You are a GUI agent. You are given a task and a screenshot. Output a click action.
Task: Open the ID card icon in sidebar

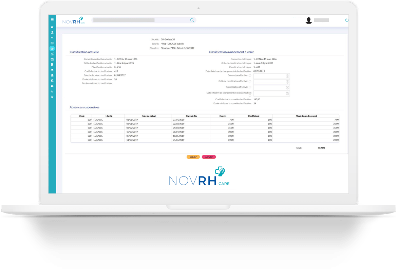coord(52,43)
